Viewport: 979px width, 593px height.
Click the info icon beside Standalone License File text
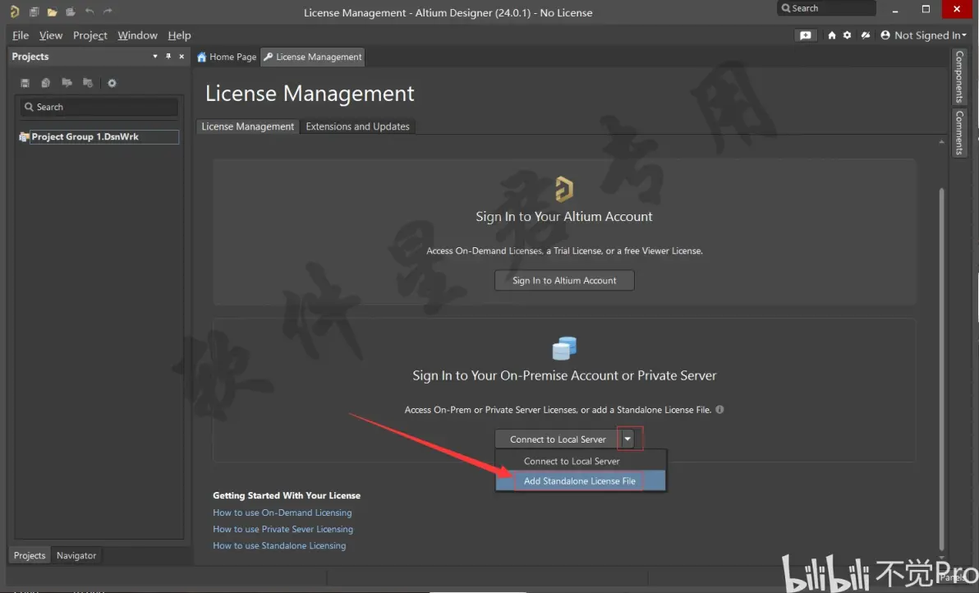point(720,410)
